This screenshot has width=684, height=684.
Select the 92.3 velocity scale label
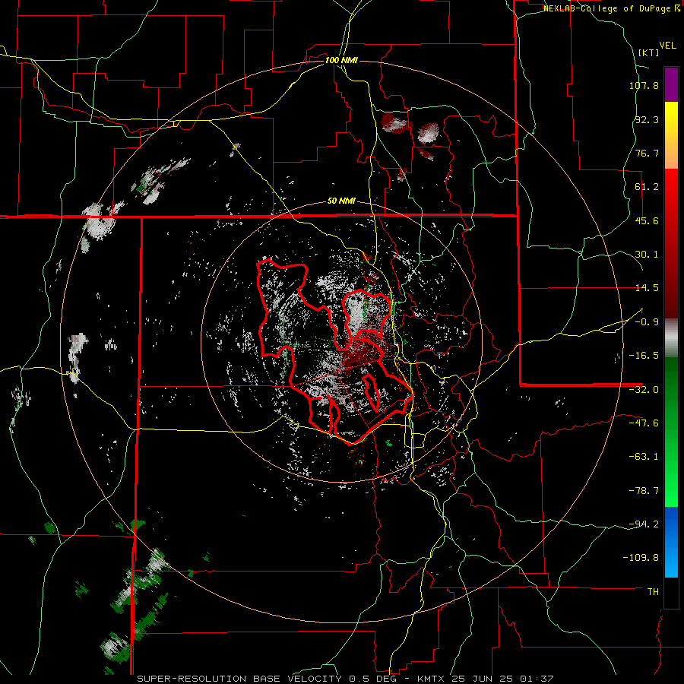[647, 119]
